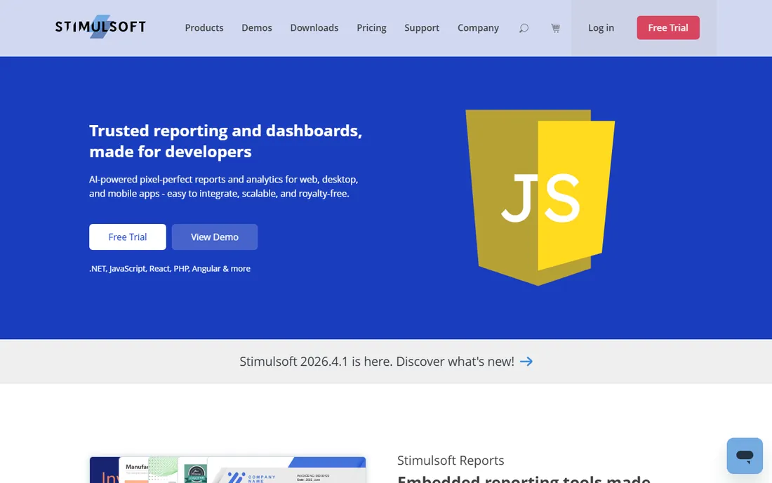Image resolution: width=772 pixels, height=483 pixels.
Task: Click the large JS shield logo
Action: tap(540, 197)
